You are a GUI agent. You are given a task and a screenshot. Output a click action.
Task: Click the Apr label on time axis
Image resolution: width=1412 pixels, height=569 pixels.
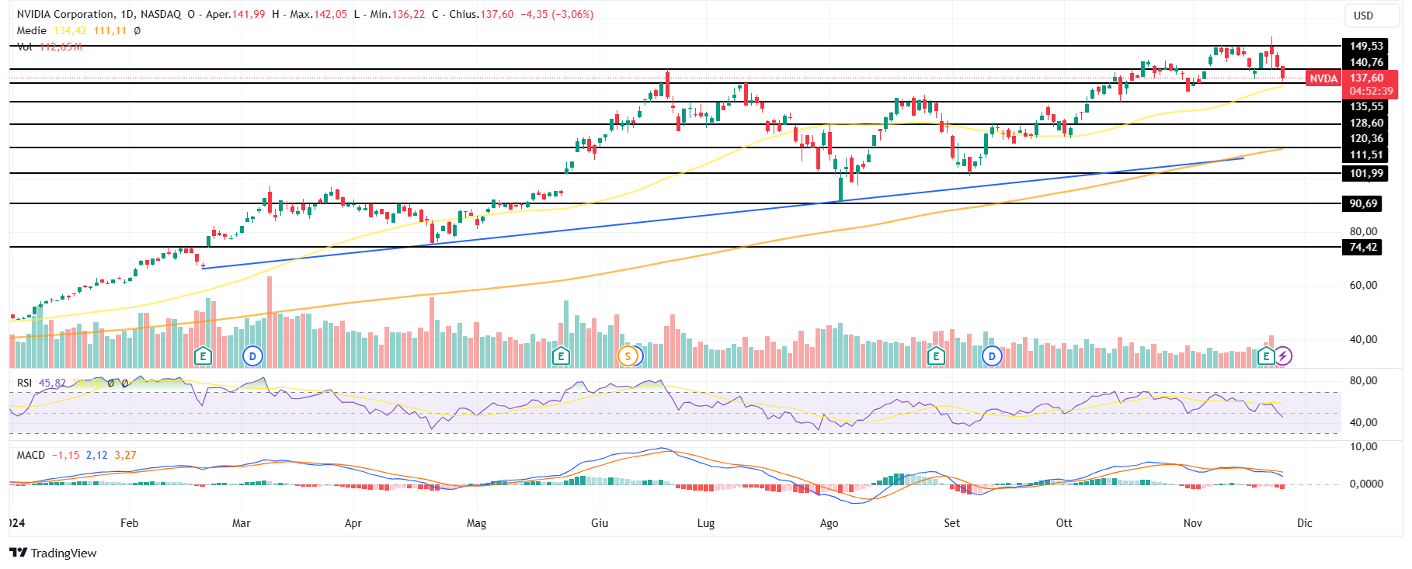pos(353,523)
